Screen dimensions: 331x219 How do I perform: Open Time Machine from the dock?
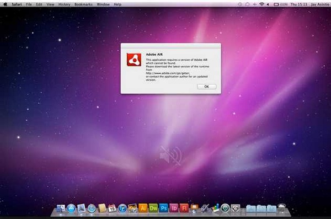225,208
